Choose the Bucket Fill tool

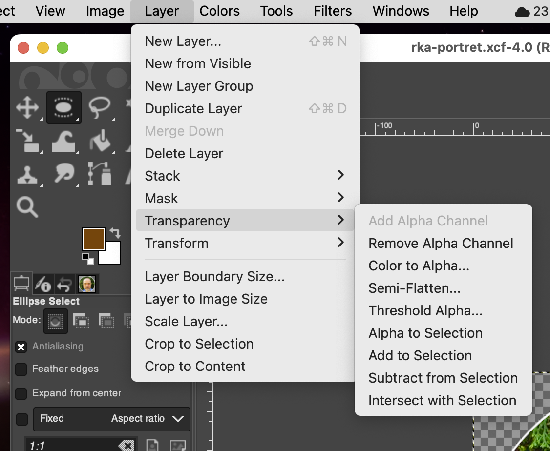[x=100, y=140]
